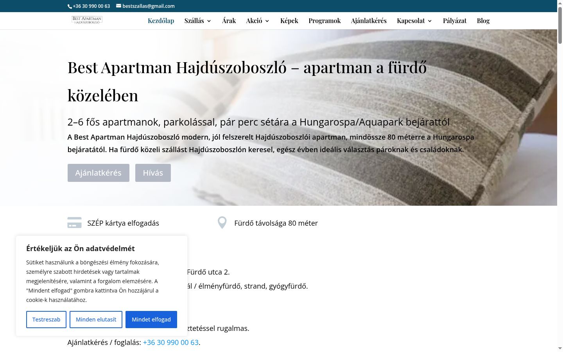Click the SZÉP kártya credit card icon
This screenshot has width=563, height=352.
pyautogui.click(x=75, y=223)
